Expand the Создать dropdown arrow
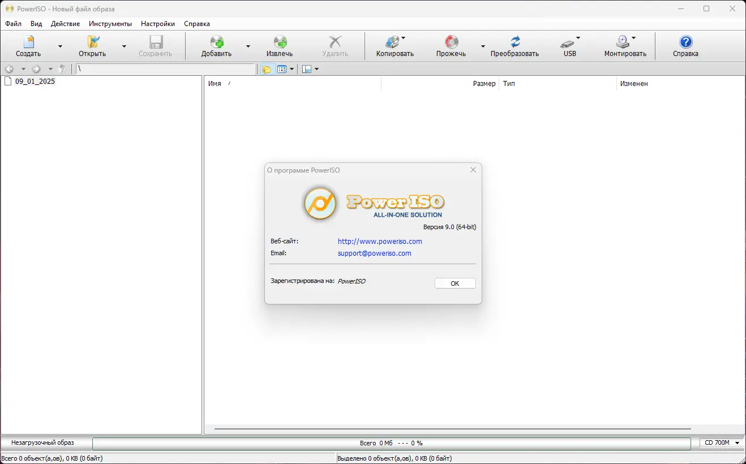 pyautogui.click(x=60, y=46)
